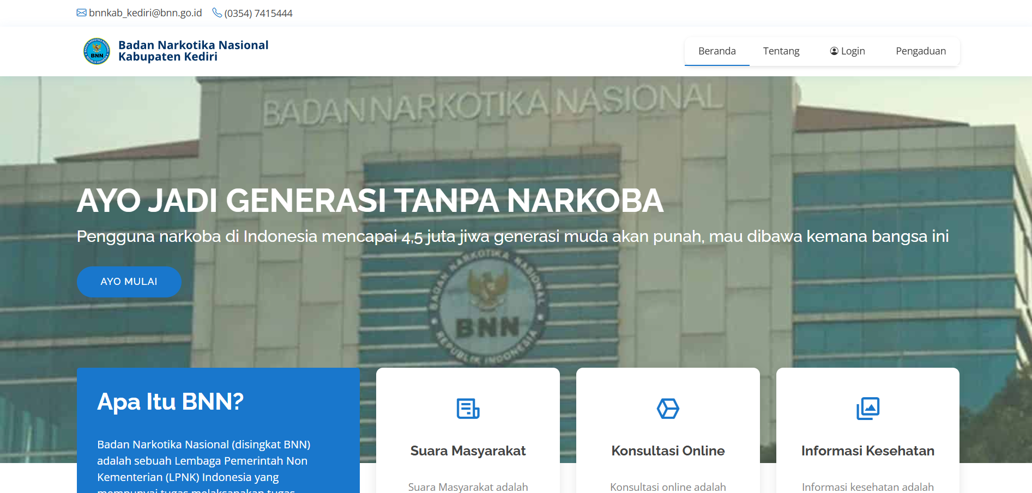This screenshot has width=1032, height=493.
Task: Click the Informasi Kesehatan gallery icon
Action: 868,409
